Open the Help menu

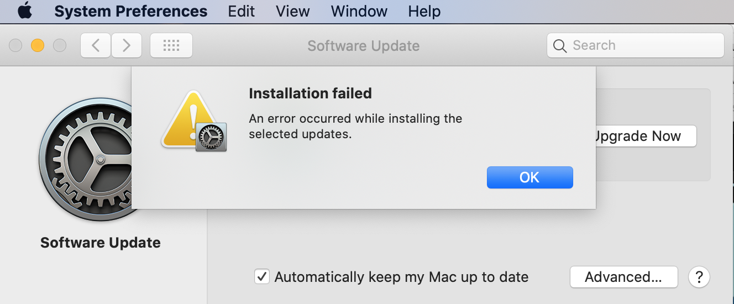click(x=424, y=11)
